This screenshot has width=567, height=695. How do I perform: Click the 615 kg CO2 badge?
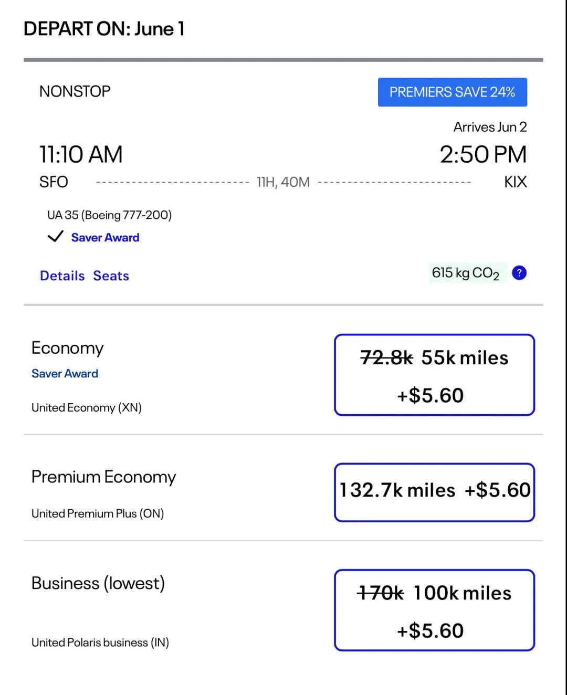click(466, 273)
